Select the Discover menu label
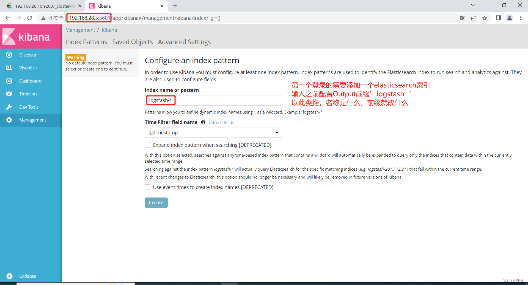Screen dimensions: 528x285 (x=28, y=55)
